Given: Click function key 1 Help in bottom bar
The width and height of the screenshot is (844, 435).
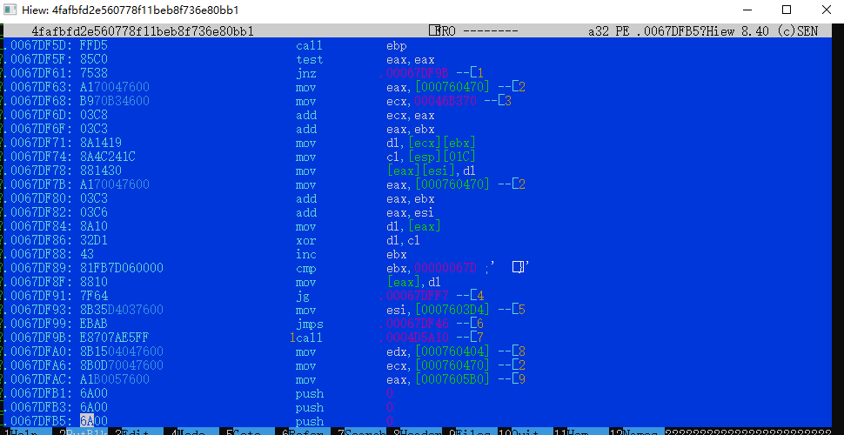Looking at the screenshot, I should pyautogui.click(x=22, y=432).
